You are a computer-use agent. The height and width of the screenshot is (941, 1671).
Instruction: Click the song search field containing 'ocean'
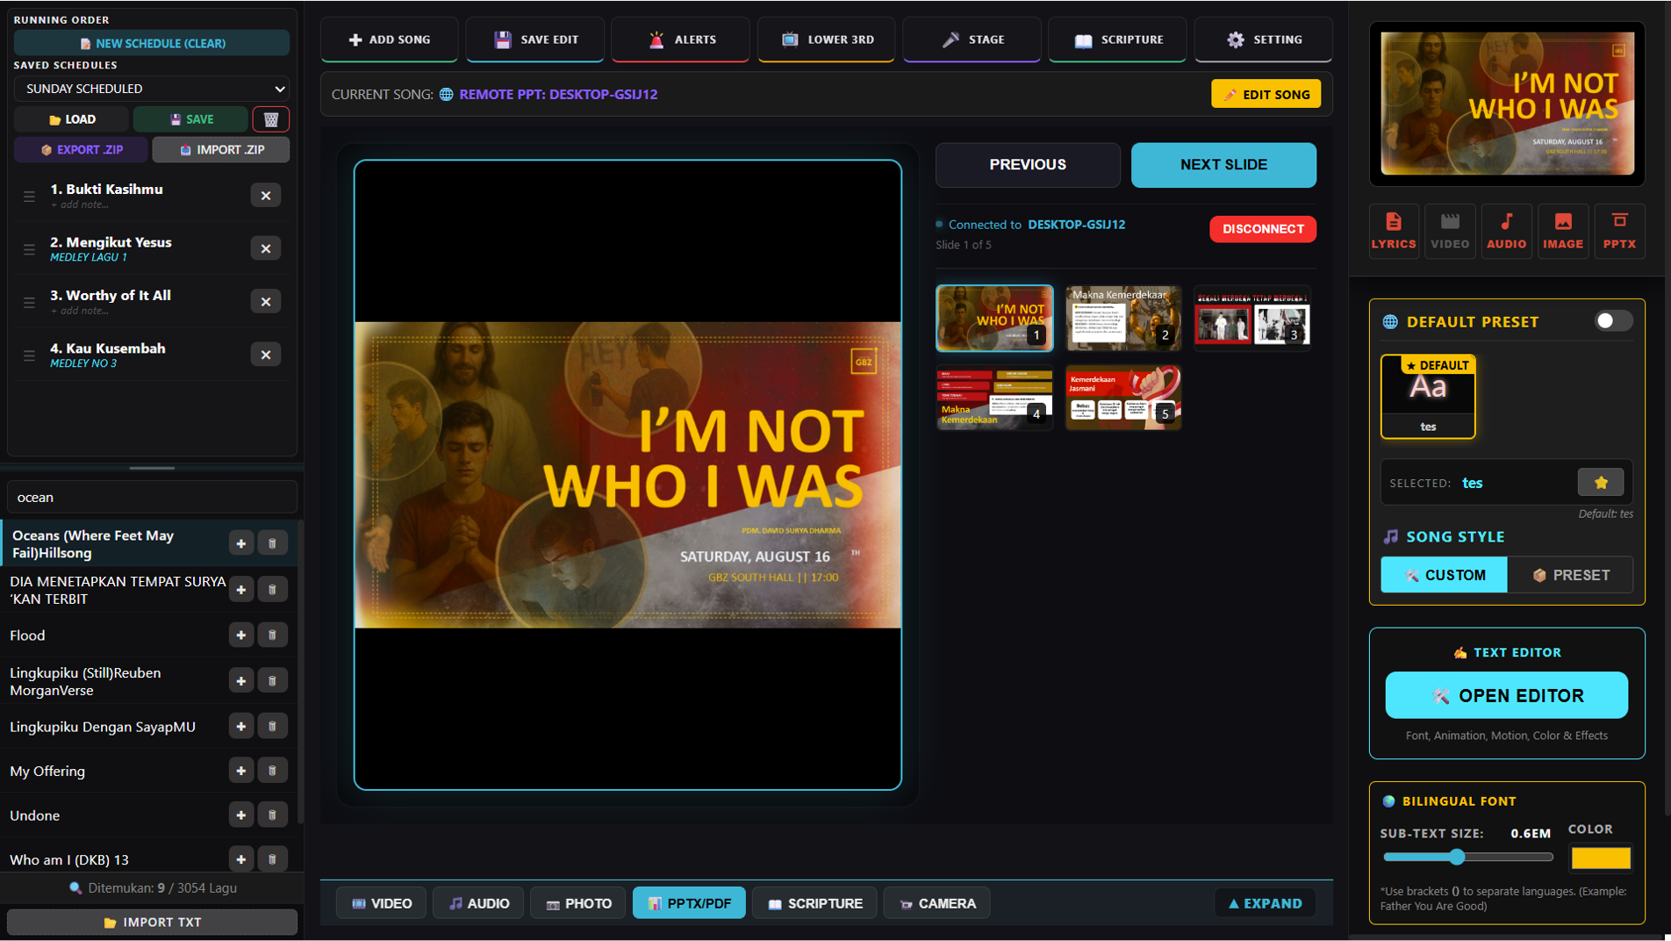pyautogui.click(x=152, y=497)
